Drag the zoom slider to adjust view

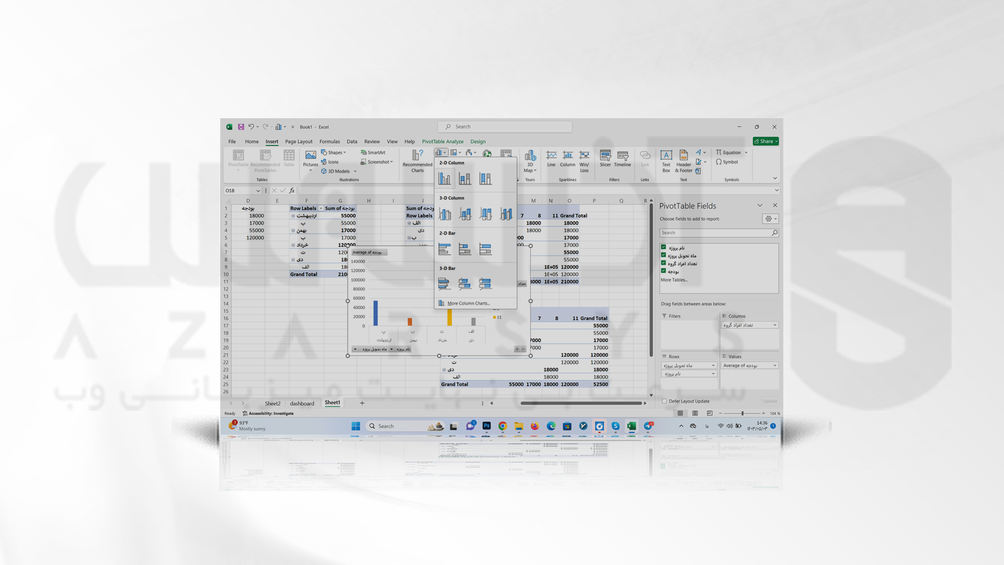coord(740,413)
